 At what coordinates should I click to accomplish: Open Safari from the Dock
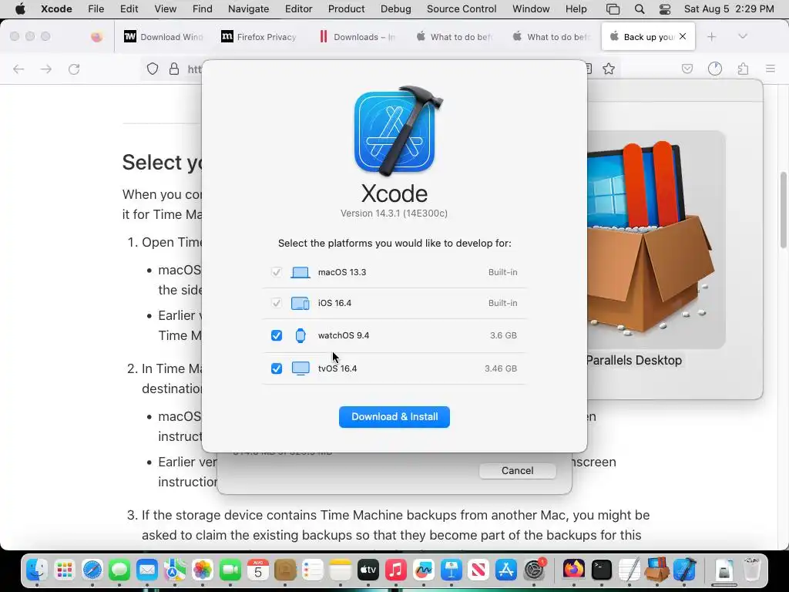(x=92, y=570)
